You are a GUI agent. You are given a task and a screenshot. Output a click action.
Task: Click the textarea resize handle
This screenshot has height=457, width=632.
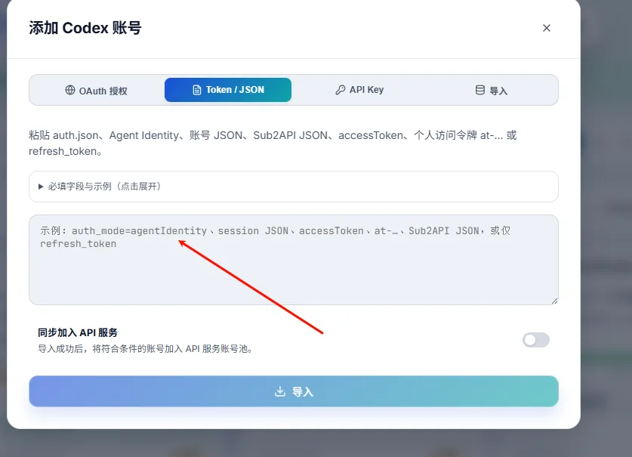pos(555,301)
